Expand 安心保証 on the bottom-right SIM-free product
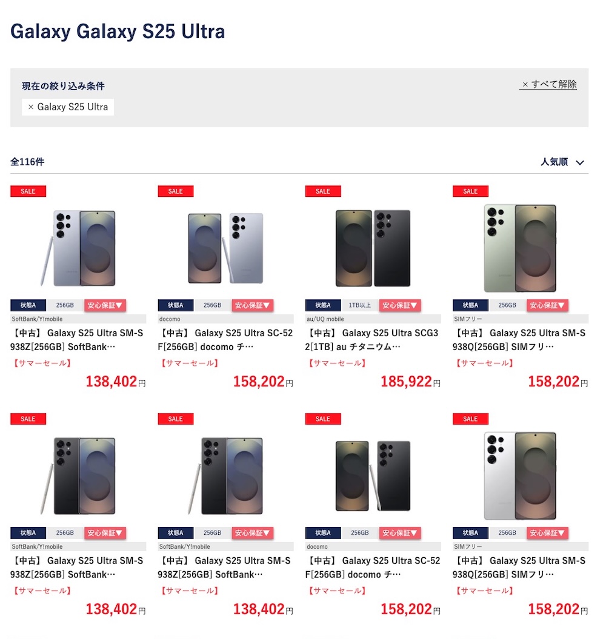This screenshot has width=606, height=639. tap(547, 533)
